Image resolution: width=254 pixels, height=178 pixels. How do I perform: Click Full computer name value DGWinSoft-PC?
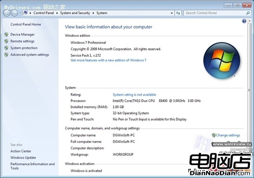124,142
